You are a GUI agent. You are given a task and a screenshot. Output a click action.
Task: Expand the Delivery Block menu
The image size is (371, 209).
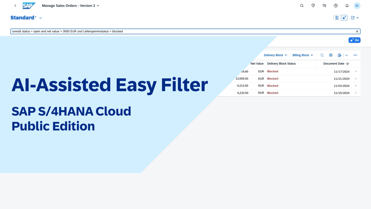[x=275, y=55]
